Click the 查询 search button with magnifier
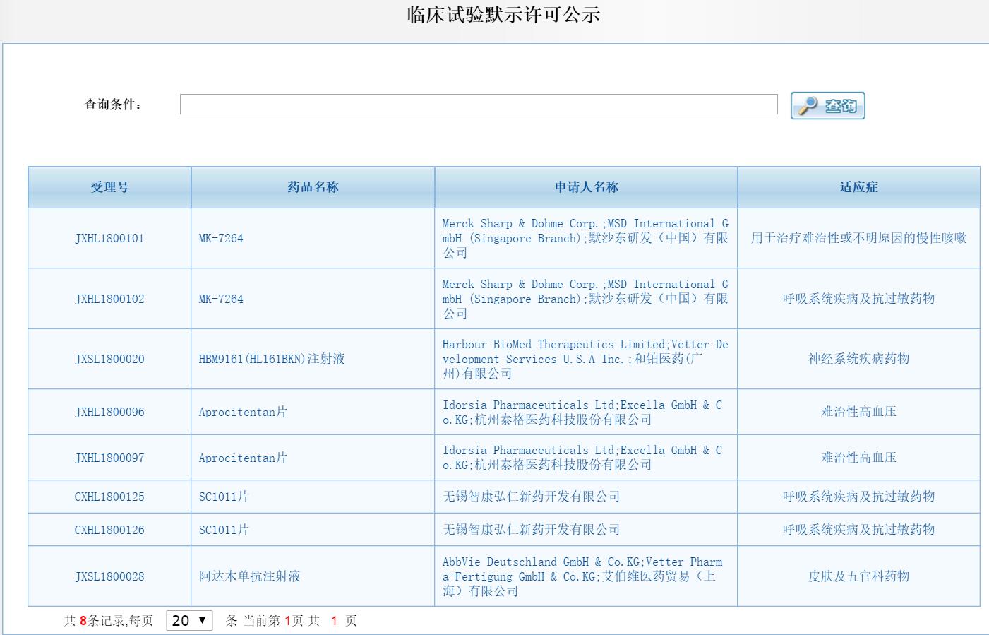The width and height of the screenshot is (989, 635). [827, 106]
